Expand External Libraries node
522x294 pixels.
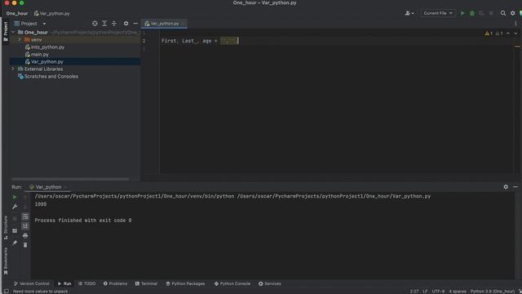(13, 69)
